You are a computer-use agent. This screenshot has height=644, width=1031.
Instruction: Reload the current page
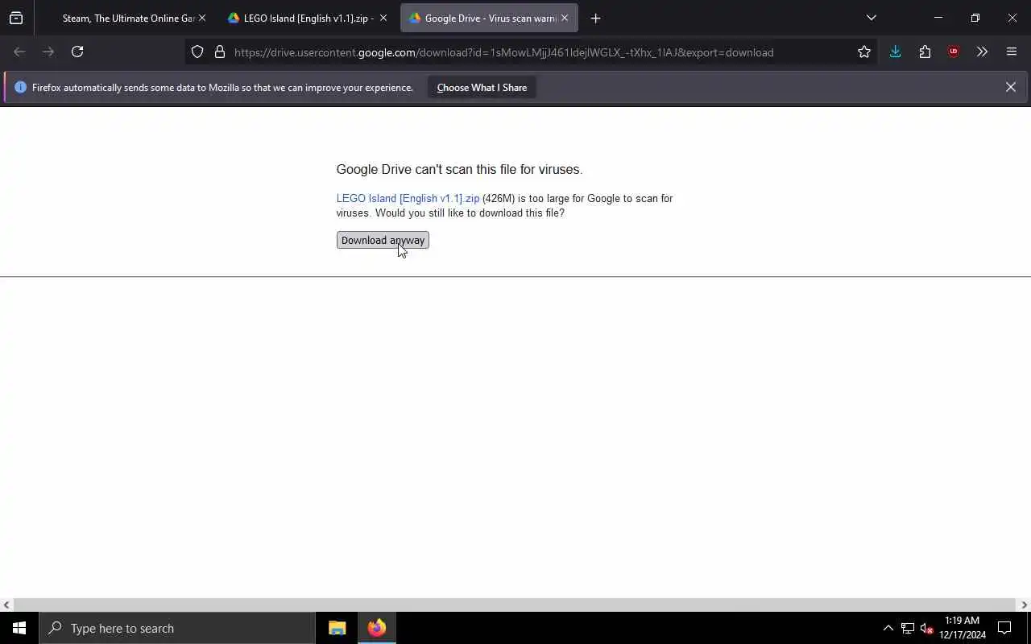tap(77, 52)
